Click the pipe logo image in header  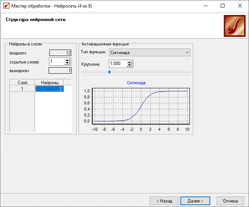[x=235, y=26]
